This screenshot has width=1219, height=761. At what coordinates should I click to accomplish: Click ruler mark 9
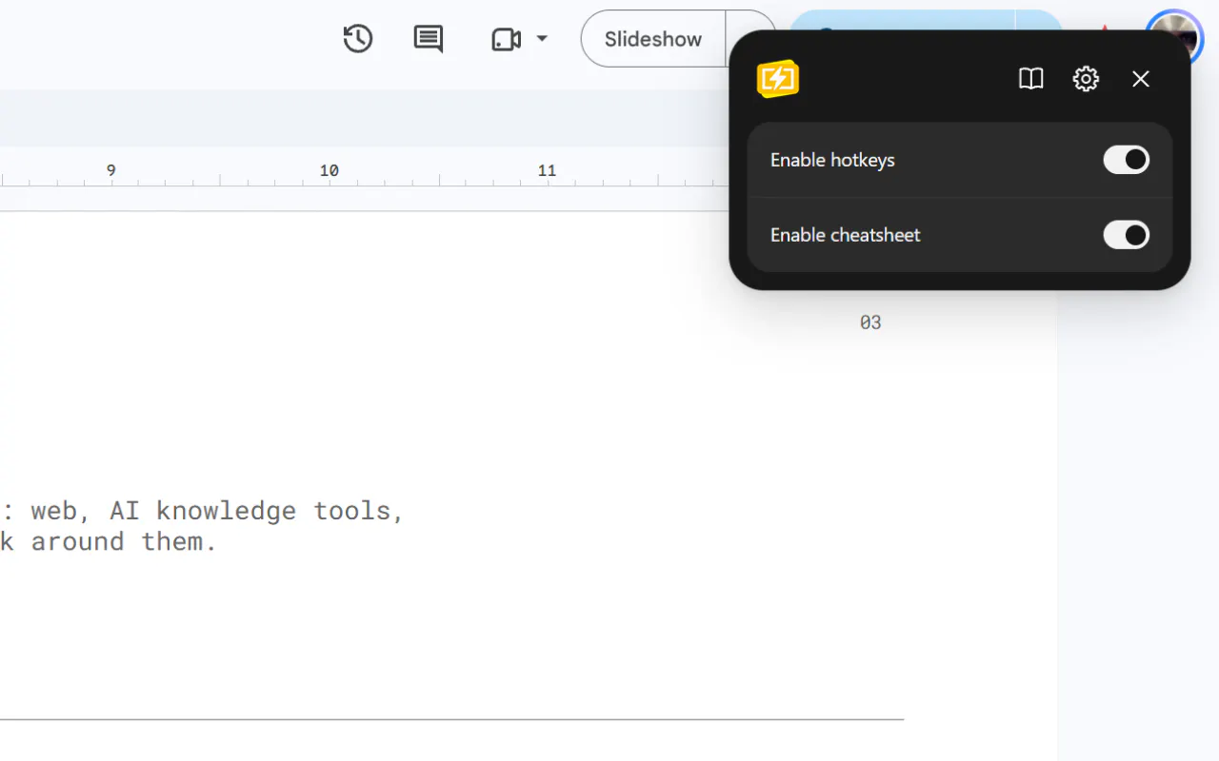pyautogui.click(x=110, y=170)
